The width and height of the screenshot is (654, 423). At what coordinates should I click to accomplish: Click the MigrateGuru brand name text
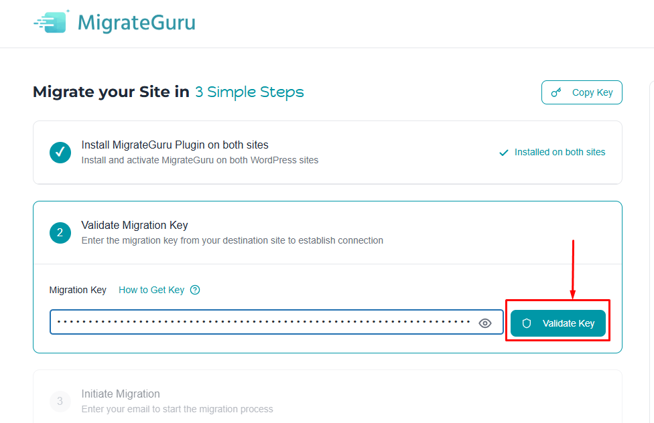137,23
